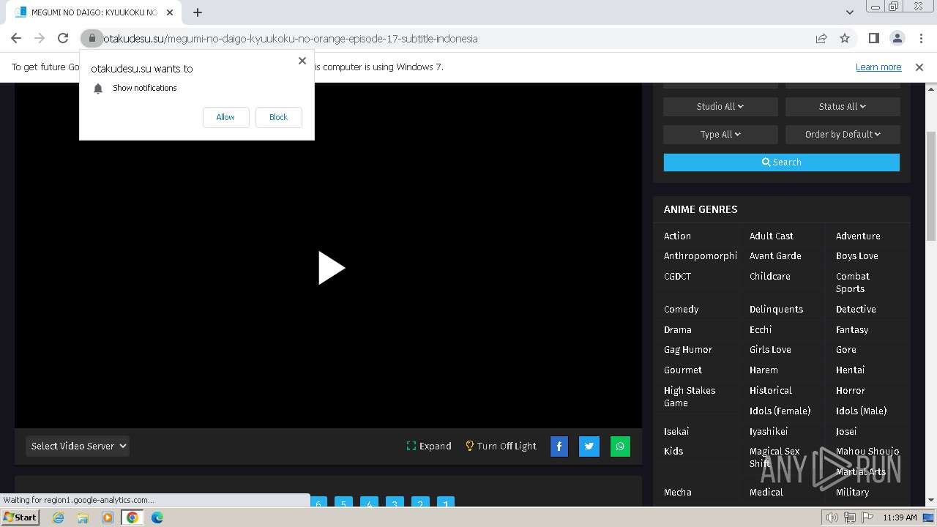Viewport: 937px width, 527px height.
Task: Open Windows Media Player from the taskbar
Action: click(108, 517)
